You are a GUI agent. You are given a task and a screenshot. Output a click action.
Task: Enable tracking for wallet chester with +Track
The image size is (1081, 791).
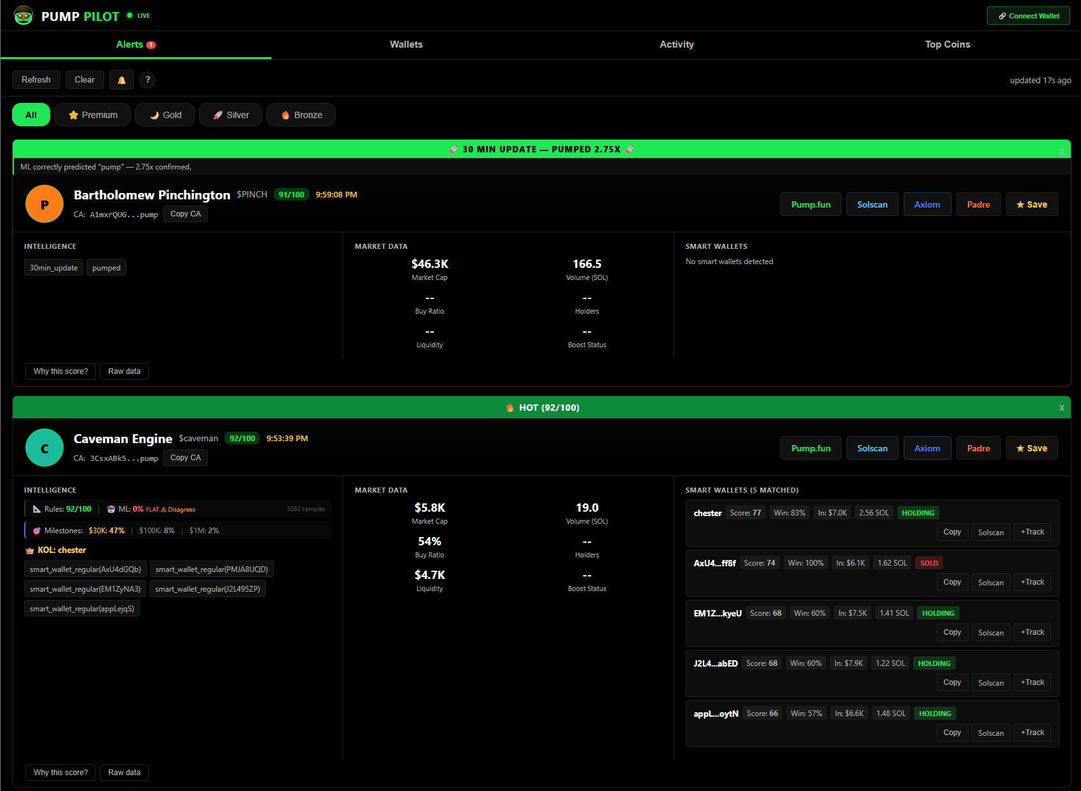[x=1032, y=532]
